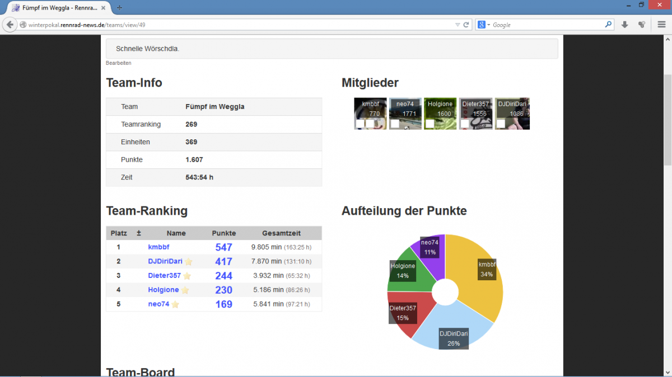The height and width of the screenshot is (377, 672).
Task: Click the toolbar icon next to the downloads arrow
Action: (x=642, y=25)
